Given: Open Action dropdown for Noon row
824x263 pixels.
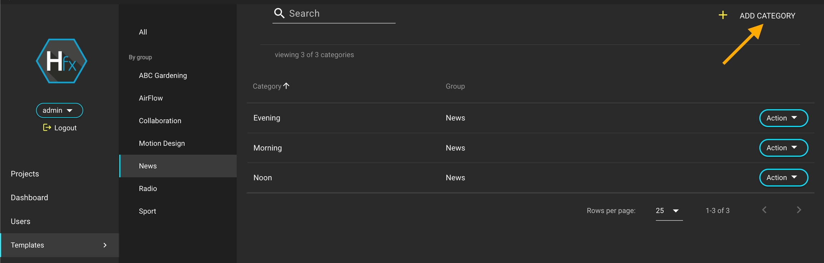Looking at the screenshot, I should coord(783,178).
